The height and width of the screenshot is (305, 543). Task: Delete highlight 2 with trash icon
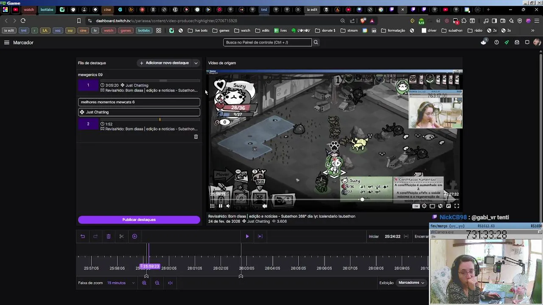tap(196, 137)
